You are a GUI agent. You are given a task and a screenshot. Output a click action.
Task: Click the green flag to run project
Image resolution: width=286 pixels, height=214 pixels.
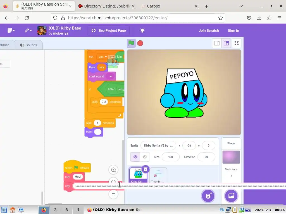tap(131, 43)
